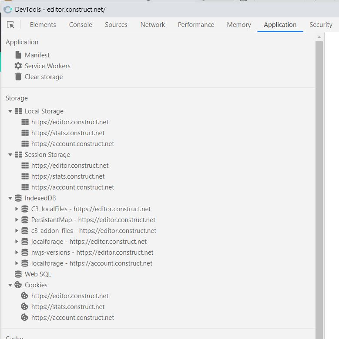
Task: Select Session Storage https://account.construct.net
Action: pos(73,187)
